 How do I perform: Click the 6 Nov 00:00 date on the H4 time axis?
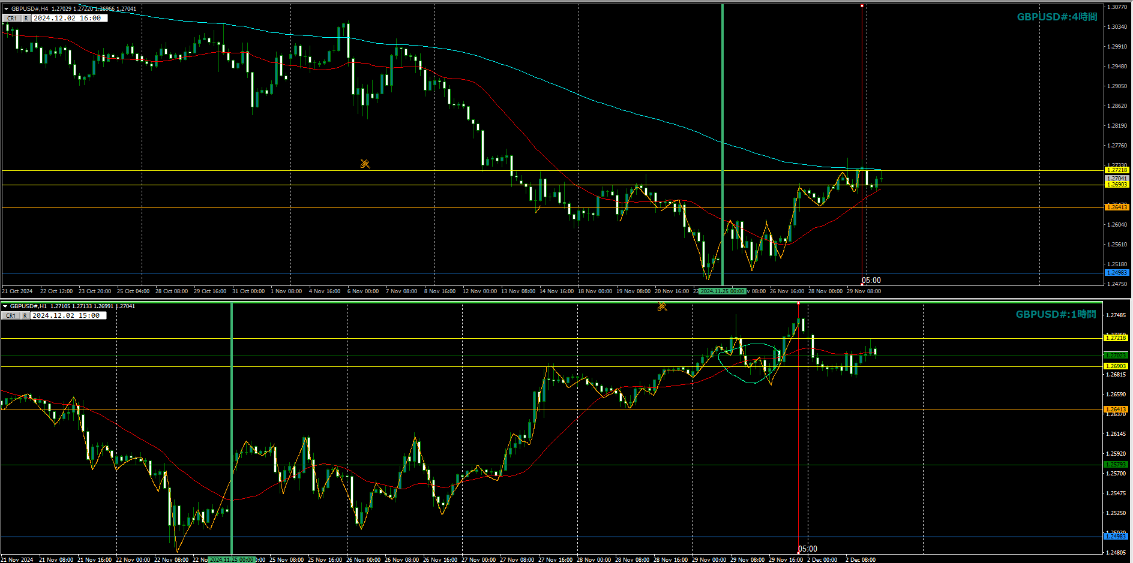[x=363, y=291]
